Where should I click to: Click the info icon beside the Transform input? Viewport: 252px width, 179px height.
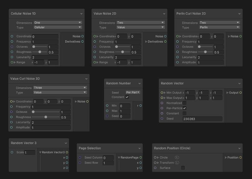[178, 163]
